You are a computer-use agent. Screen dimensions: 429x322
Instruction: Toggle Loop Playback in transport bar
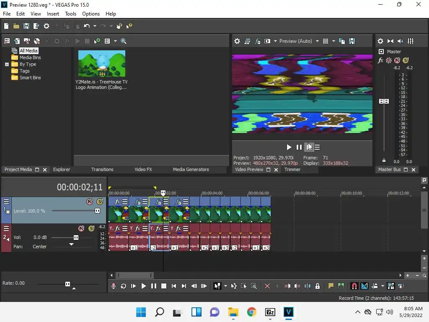pyautogui.click(x=124, y=286)
